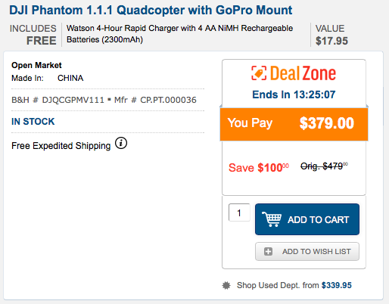389x304 pixels.
Task: Open the DJI Phantom 1.1.1 title link
Action: tap(151, 11)
